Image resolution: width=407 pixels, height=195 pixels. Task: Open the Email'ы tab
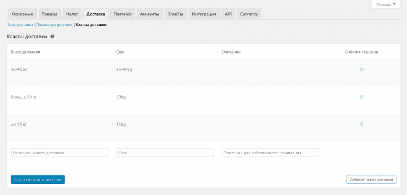175,14
